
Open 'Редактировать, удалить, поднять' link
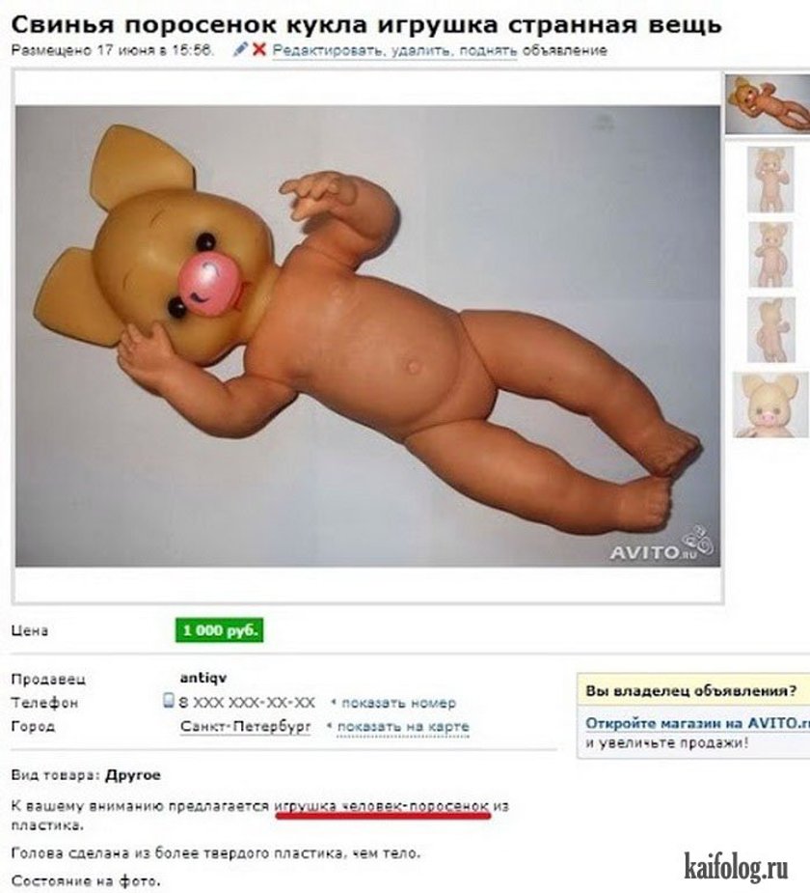tap(394, 51)
